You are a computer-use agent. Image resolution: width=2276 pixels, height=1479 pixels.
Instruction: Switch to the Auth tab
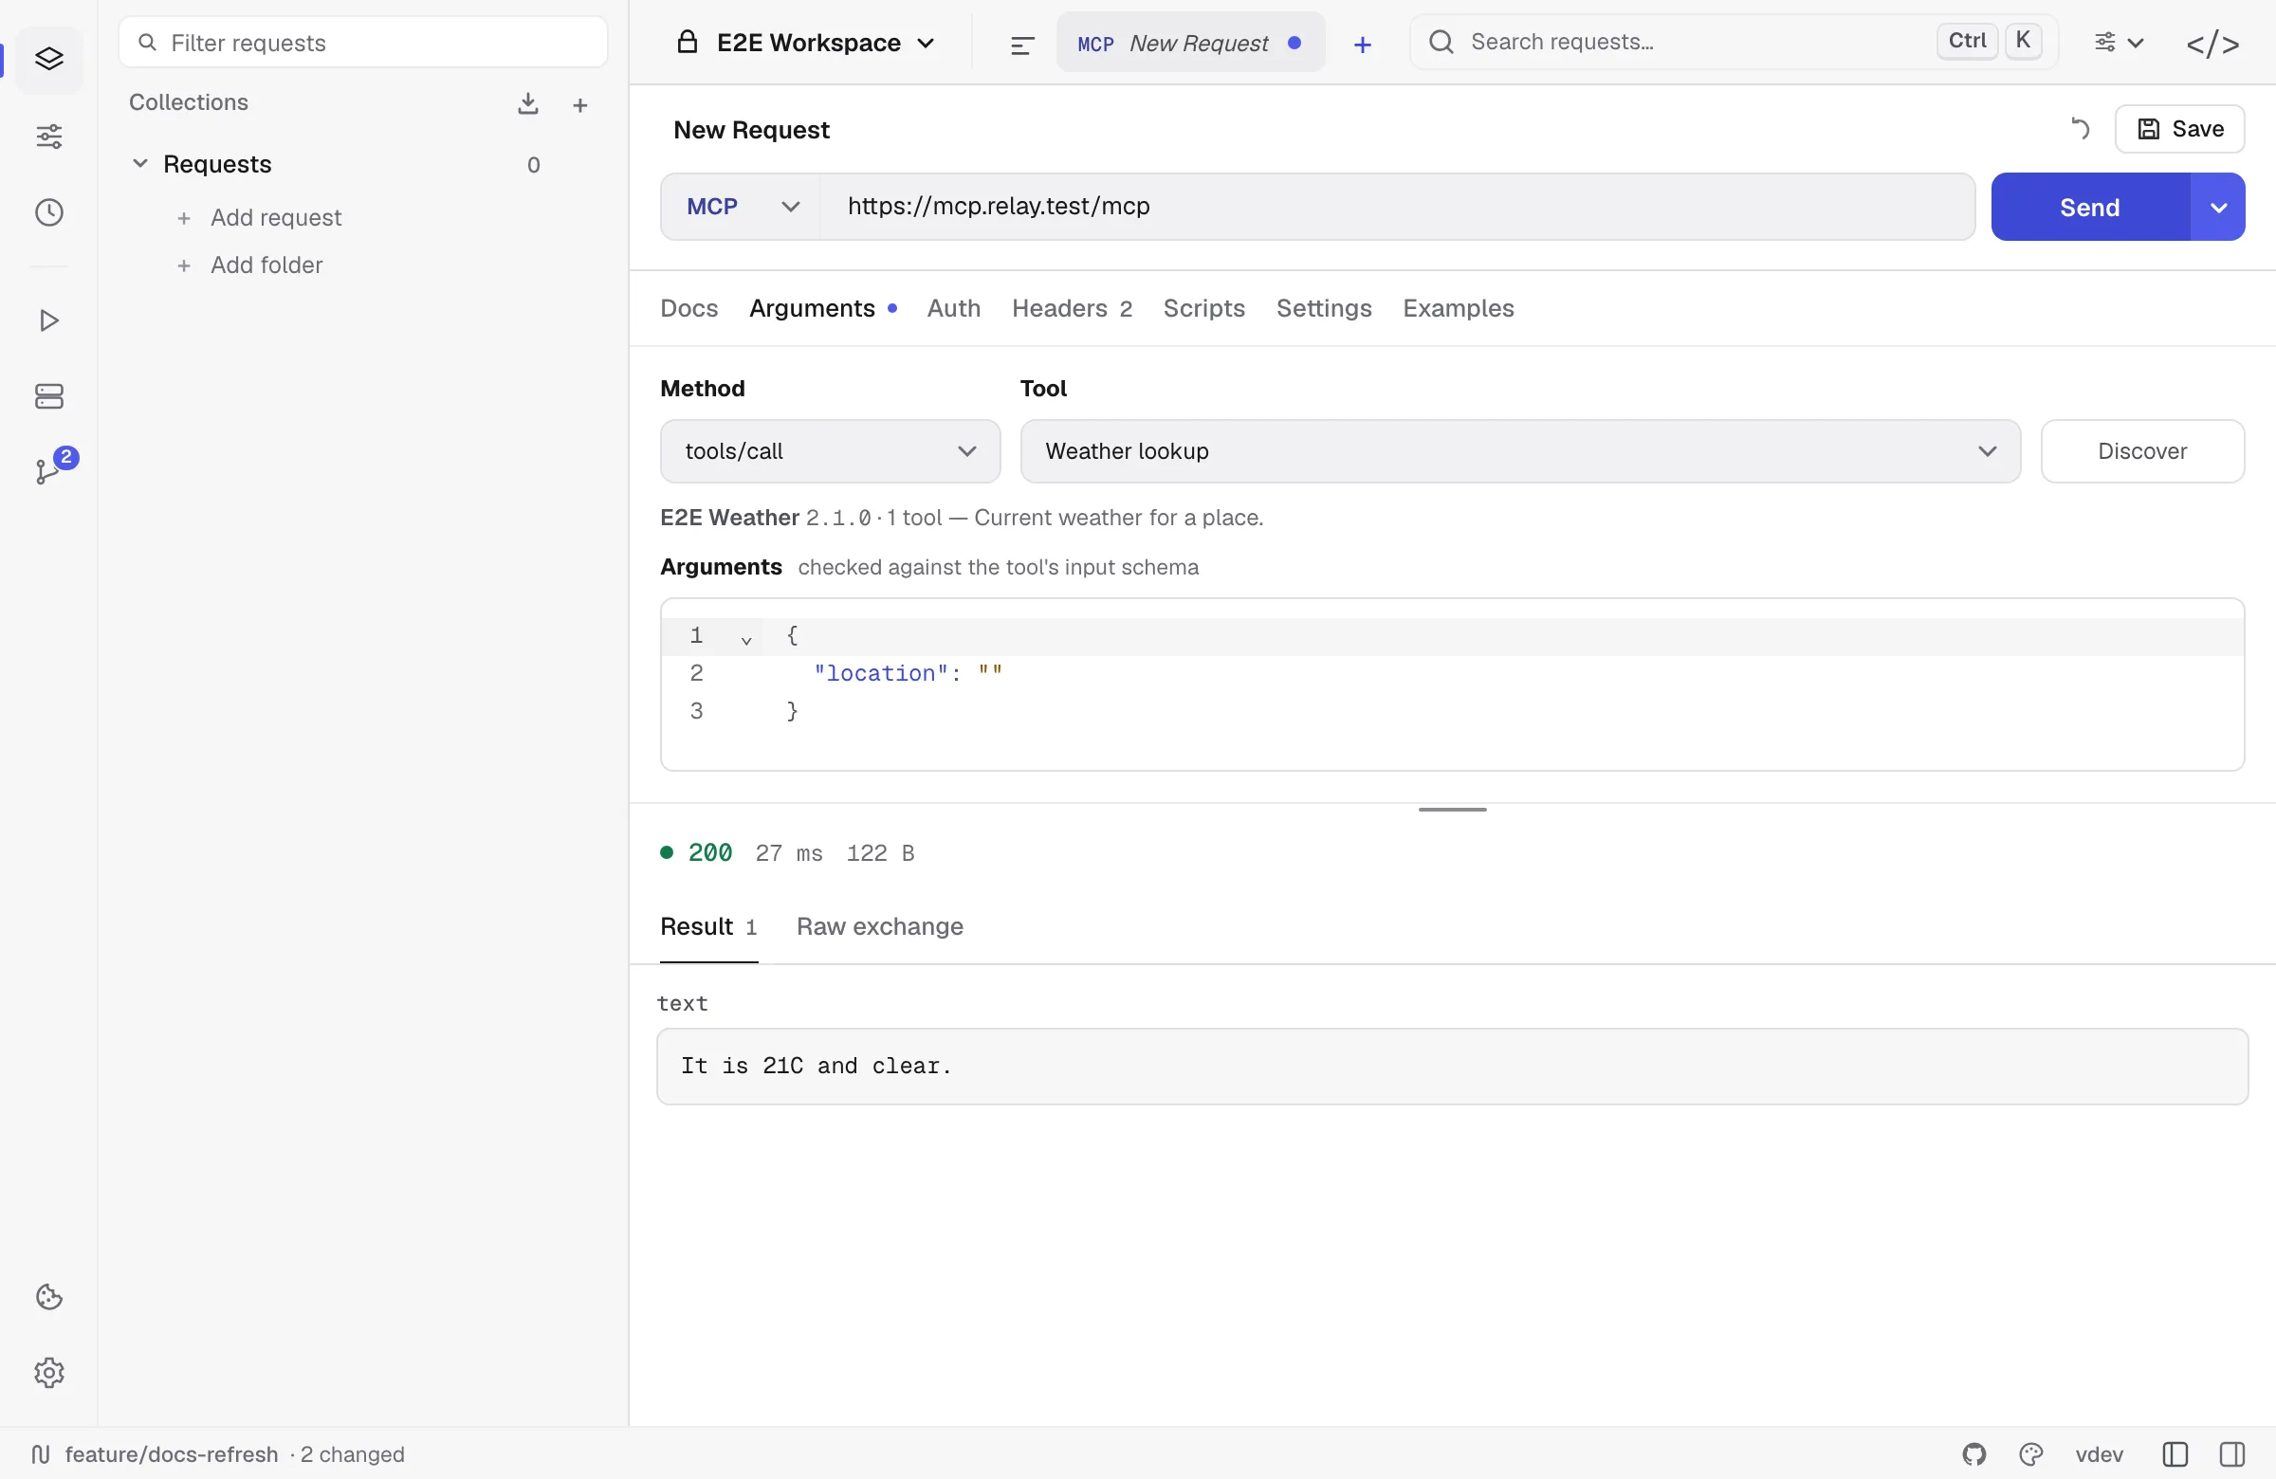[953, 309]
